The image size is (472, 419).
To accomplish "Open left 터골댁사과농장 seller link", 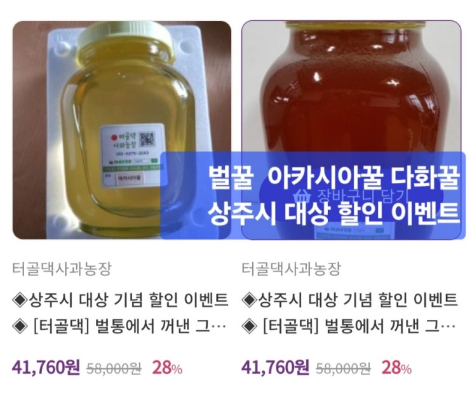I will [x=62, y=269].
